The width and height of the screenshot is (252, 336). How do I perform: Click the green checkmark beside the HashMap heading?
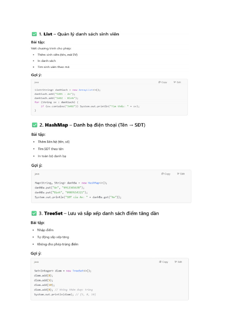[x=34, y=125]
